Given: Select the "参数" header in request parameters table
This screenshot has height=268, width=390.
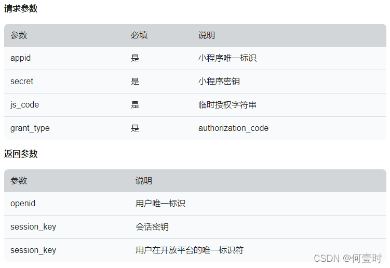Looking at the screenshot, I should (19, 35).
